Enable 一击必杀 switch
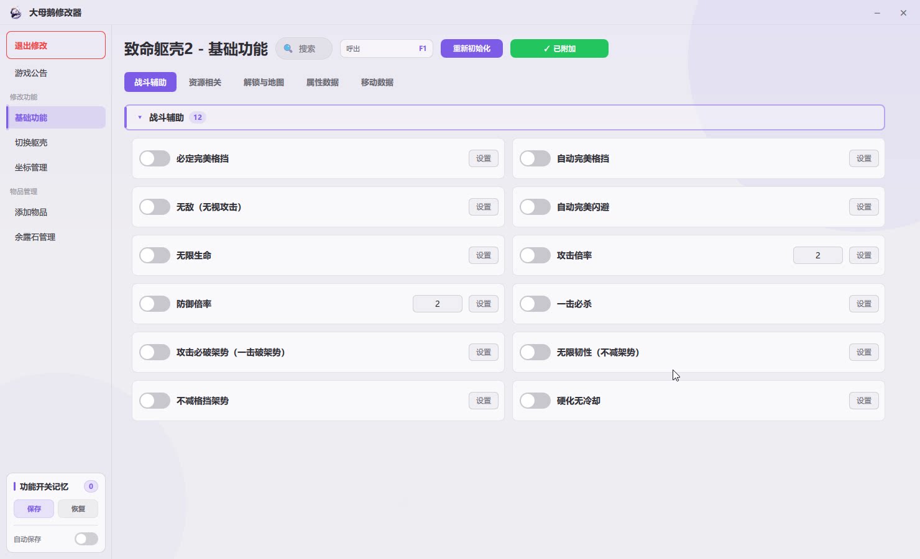Image resolution: width=920 pixels, height=559 pixels. (535, 304)
